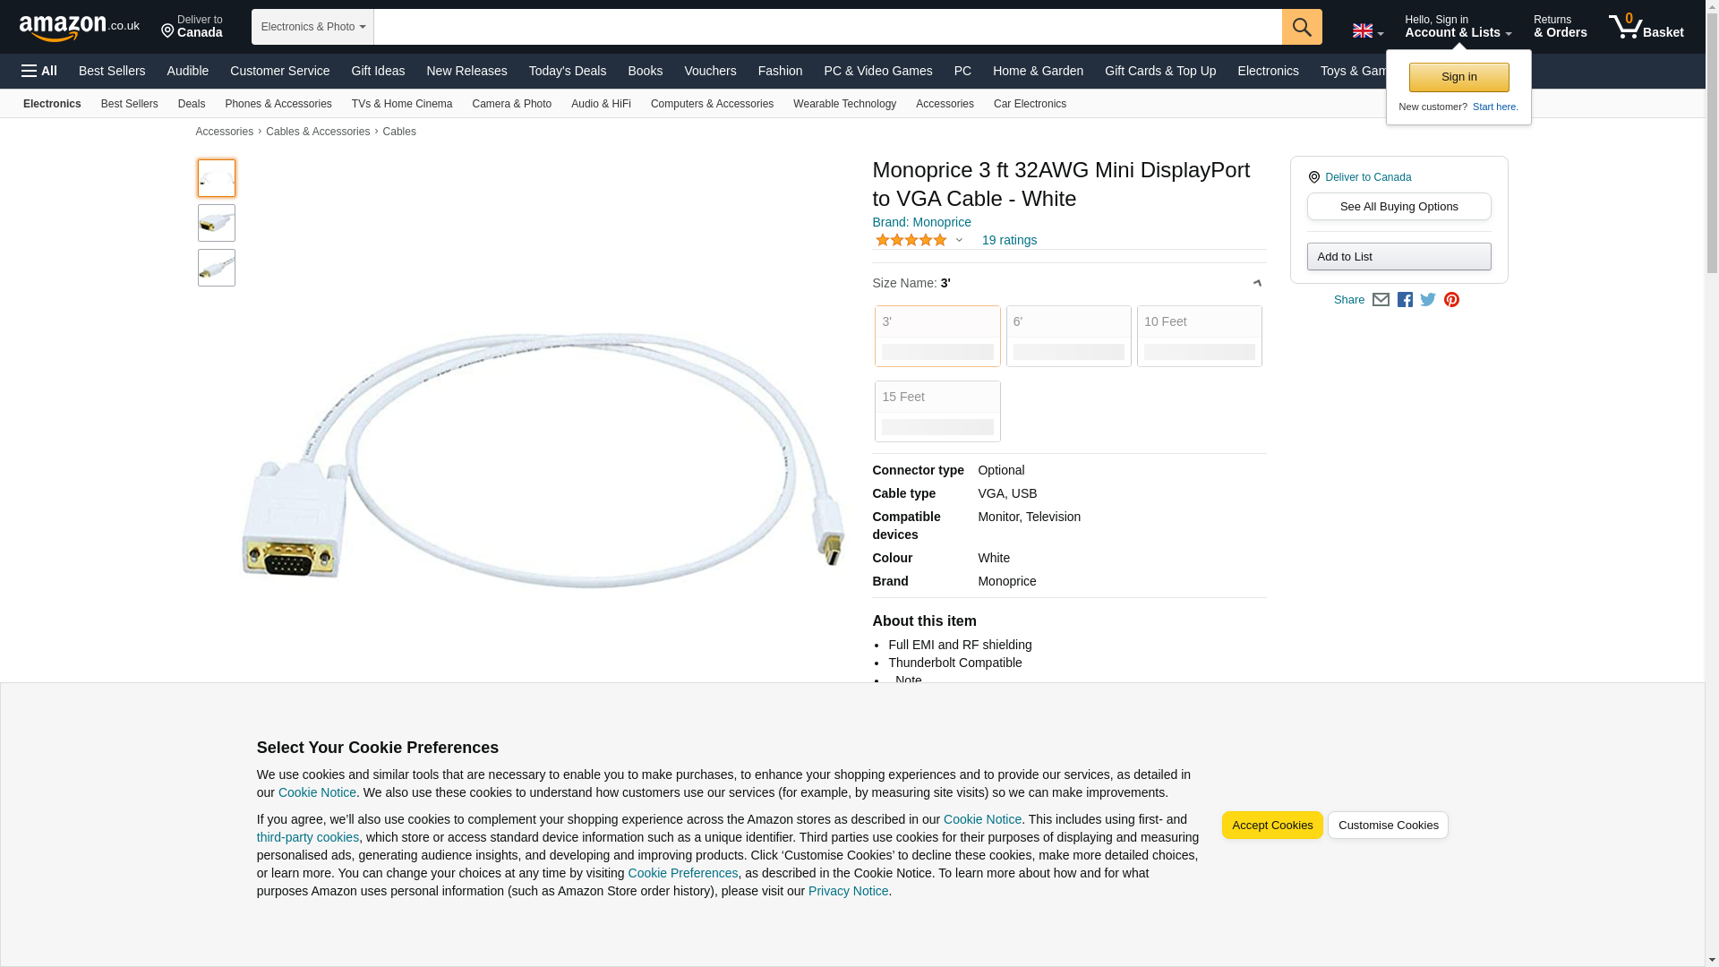Select the 10 Feet size option
1719x967 pixels.
click(x=1199, y=336)
